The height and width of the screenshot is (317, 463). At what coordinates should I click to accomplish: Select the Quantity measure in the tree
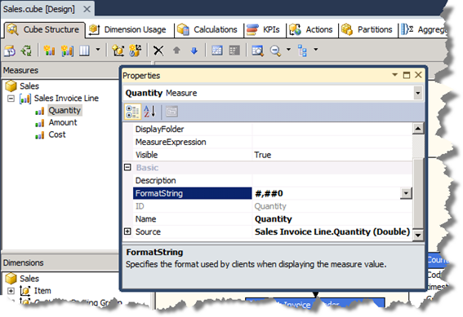click(65, 111)
